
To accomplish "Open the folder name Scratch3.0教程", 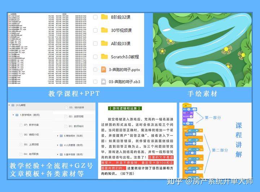I will point(125,57).
